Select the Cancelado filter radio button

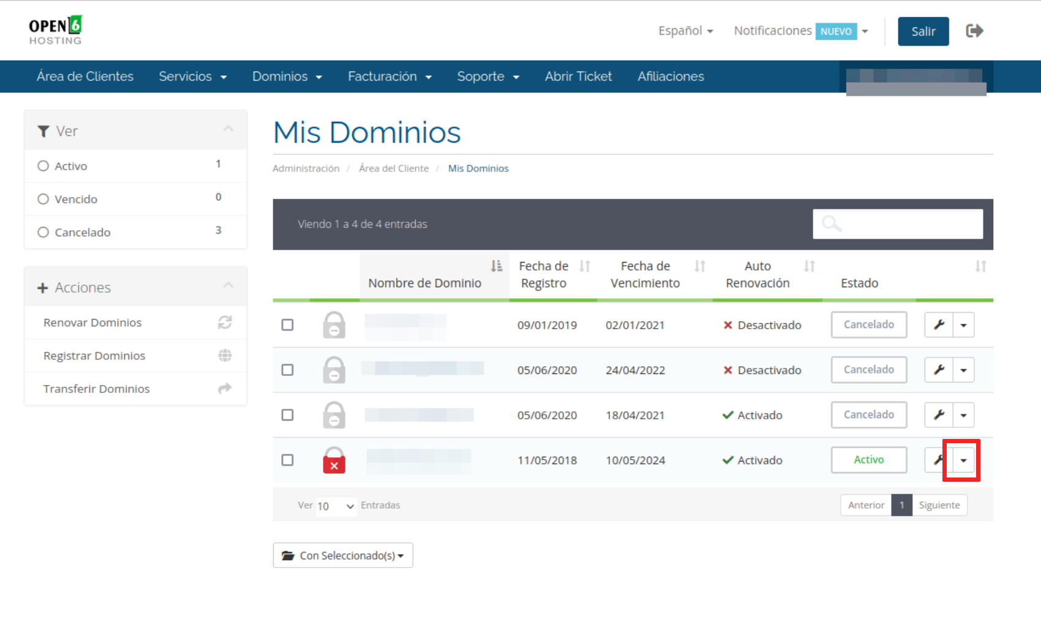click(43, 232)
